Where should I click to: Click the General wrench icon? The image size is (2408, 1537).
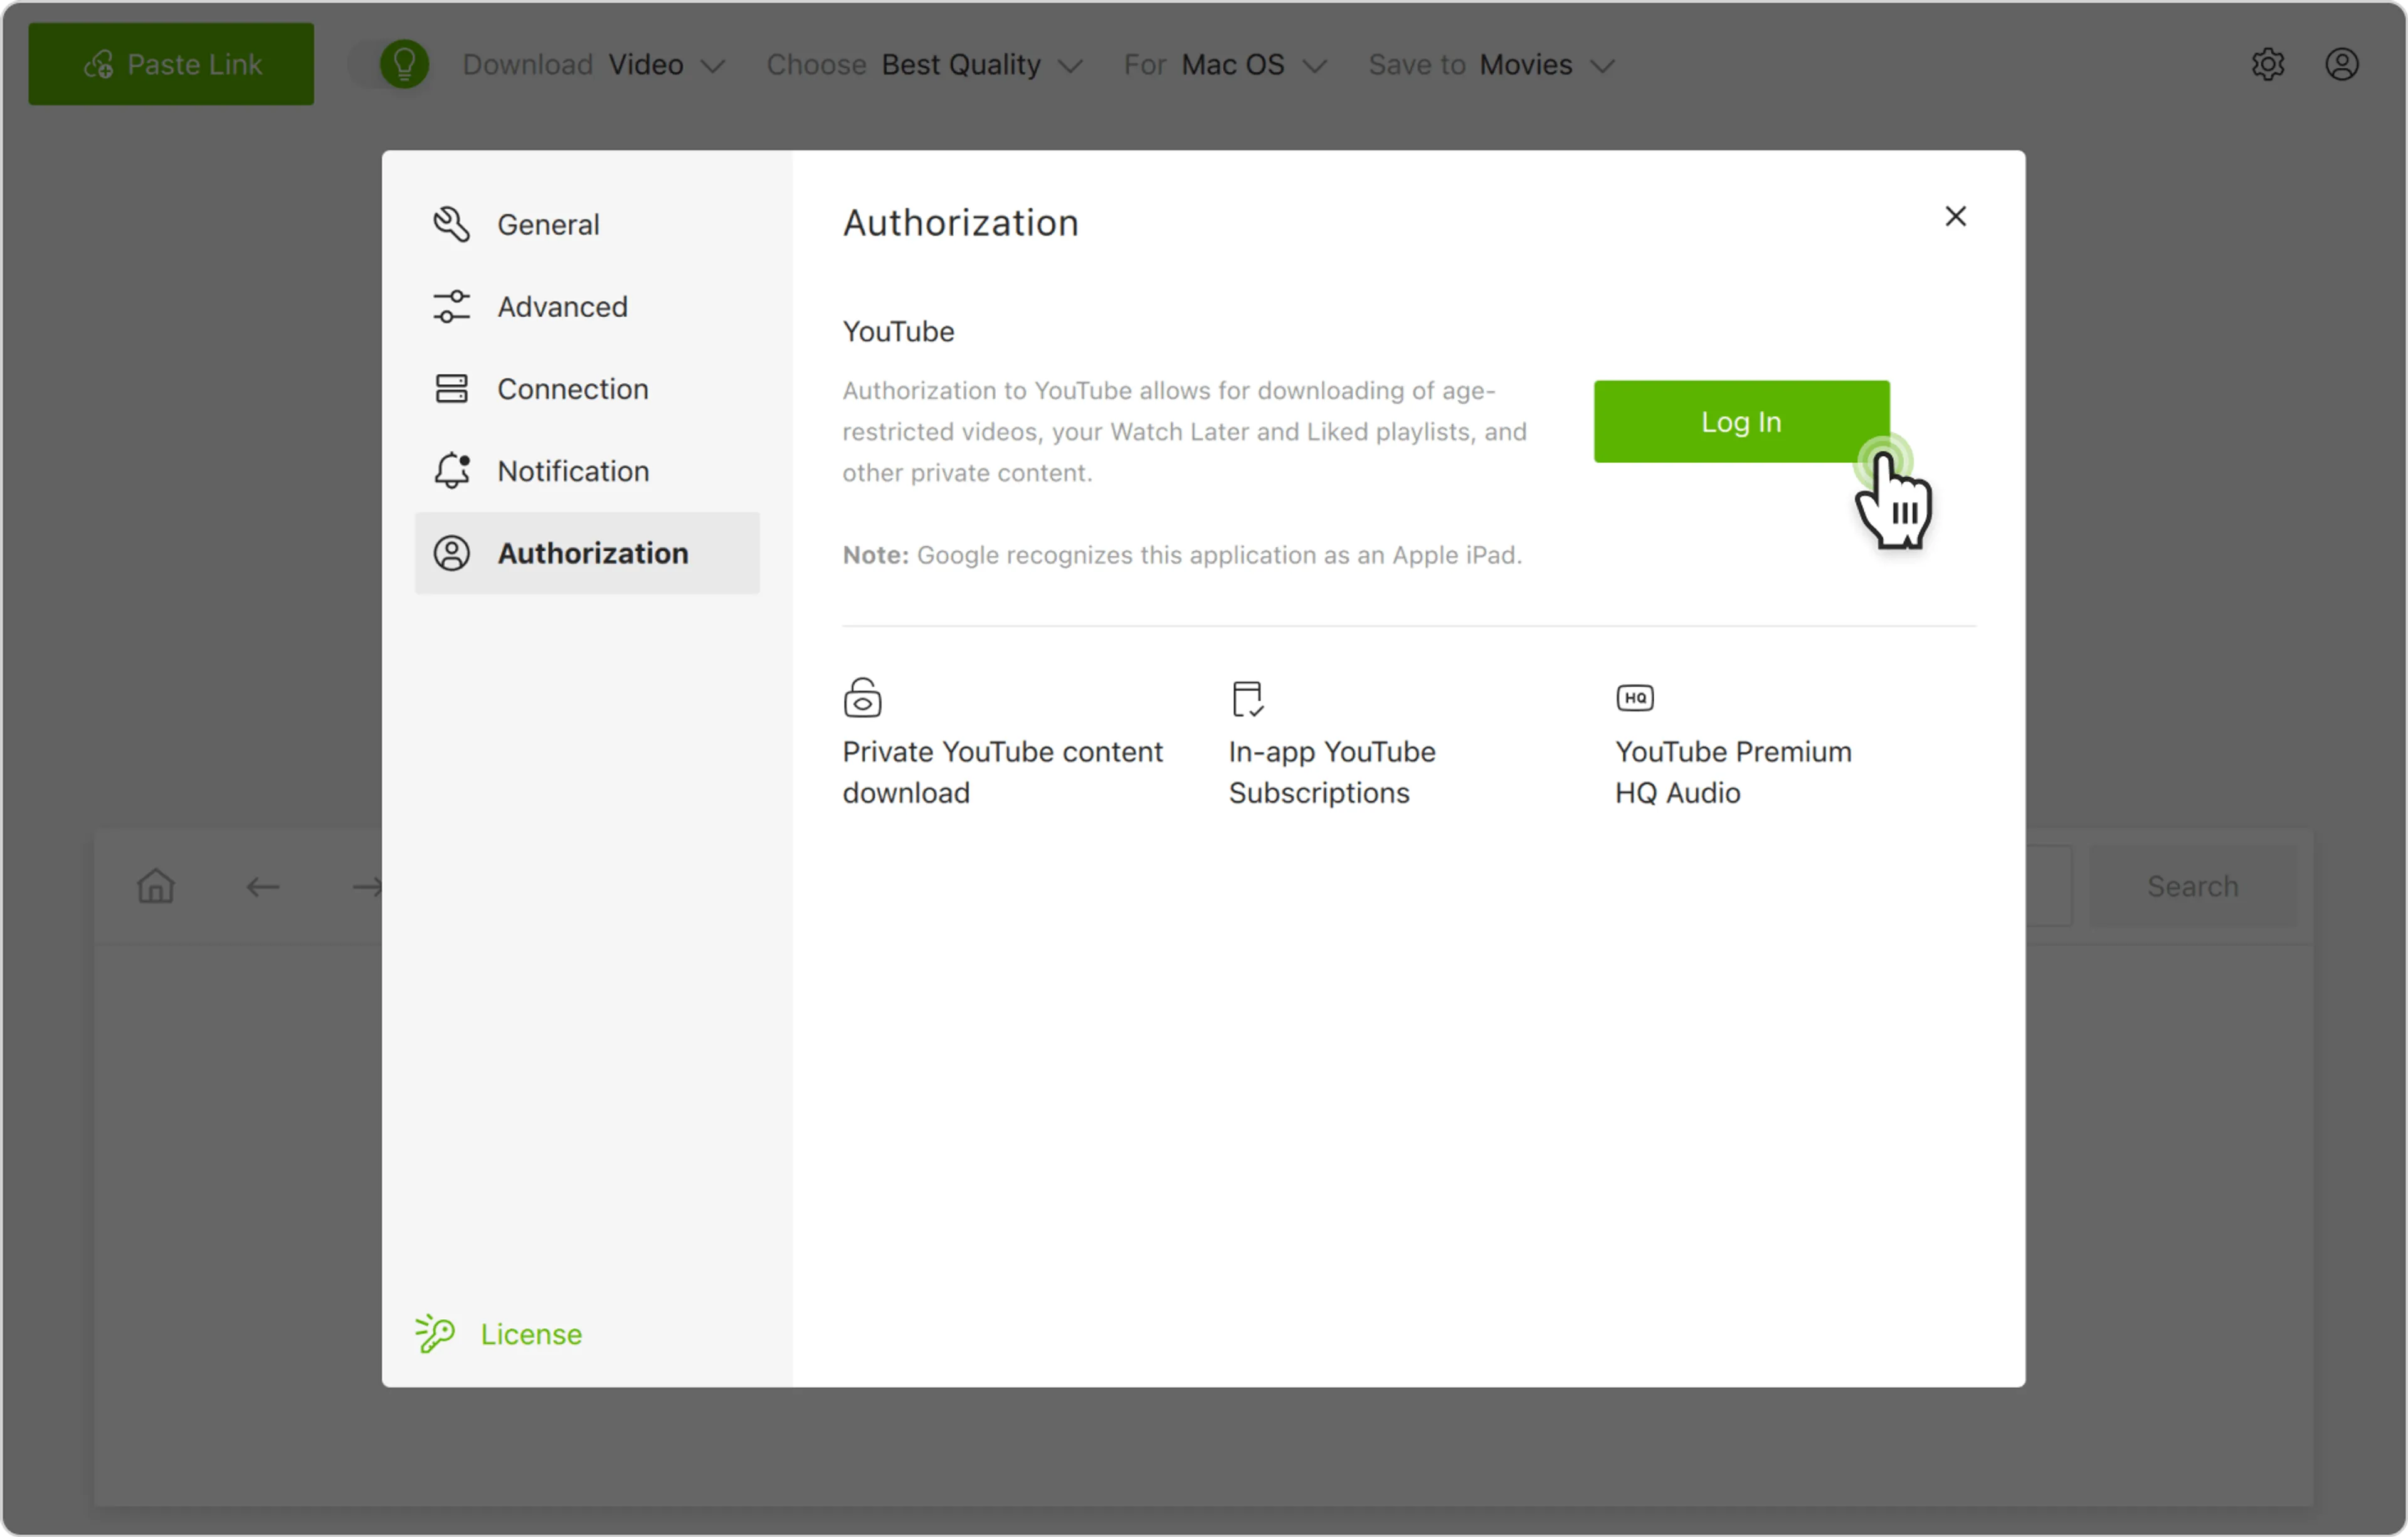click(x=451, y=224)
